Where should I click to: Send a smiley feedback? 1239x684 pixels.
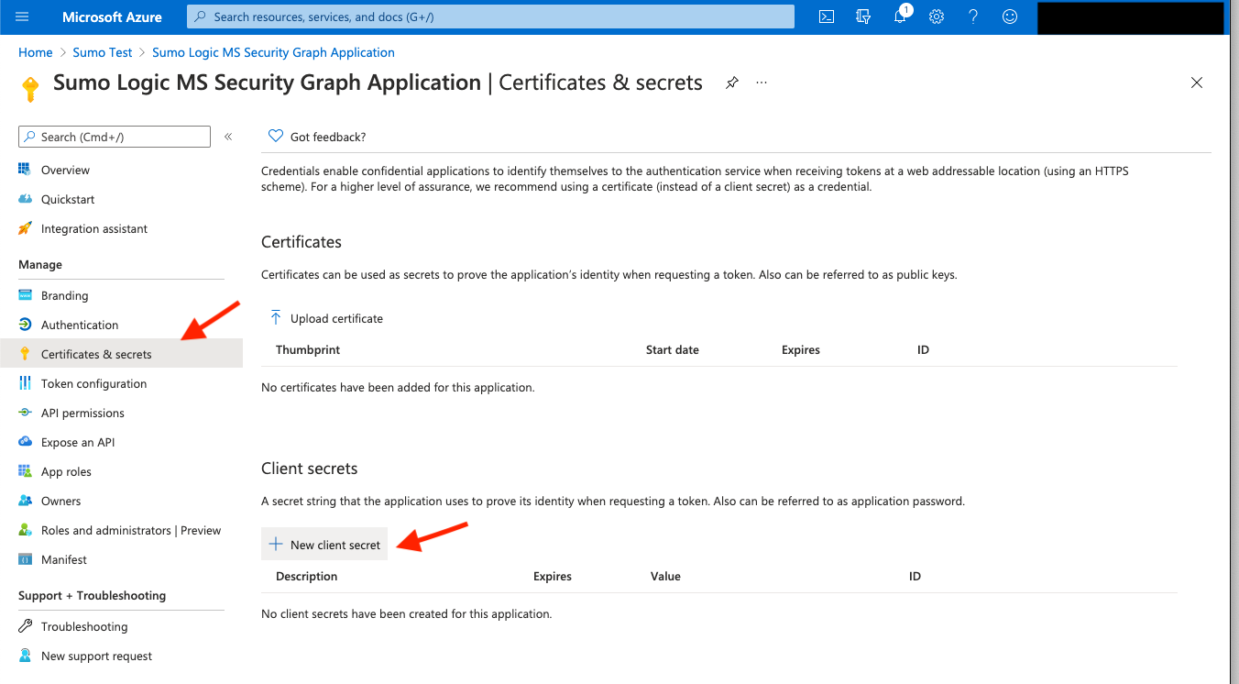pos(1009,16)
